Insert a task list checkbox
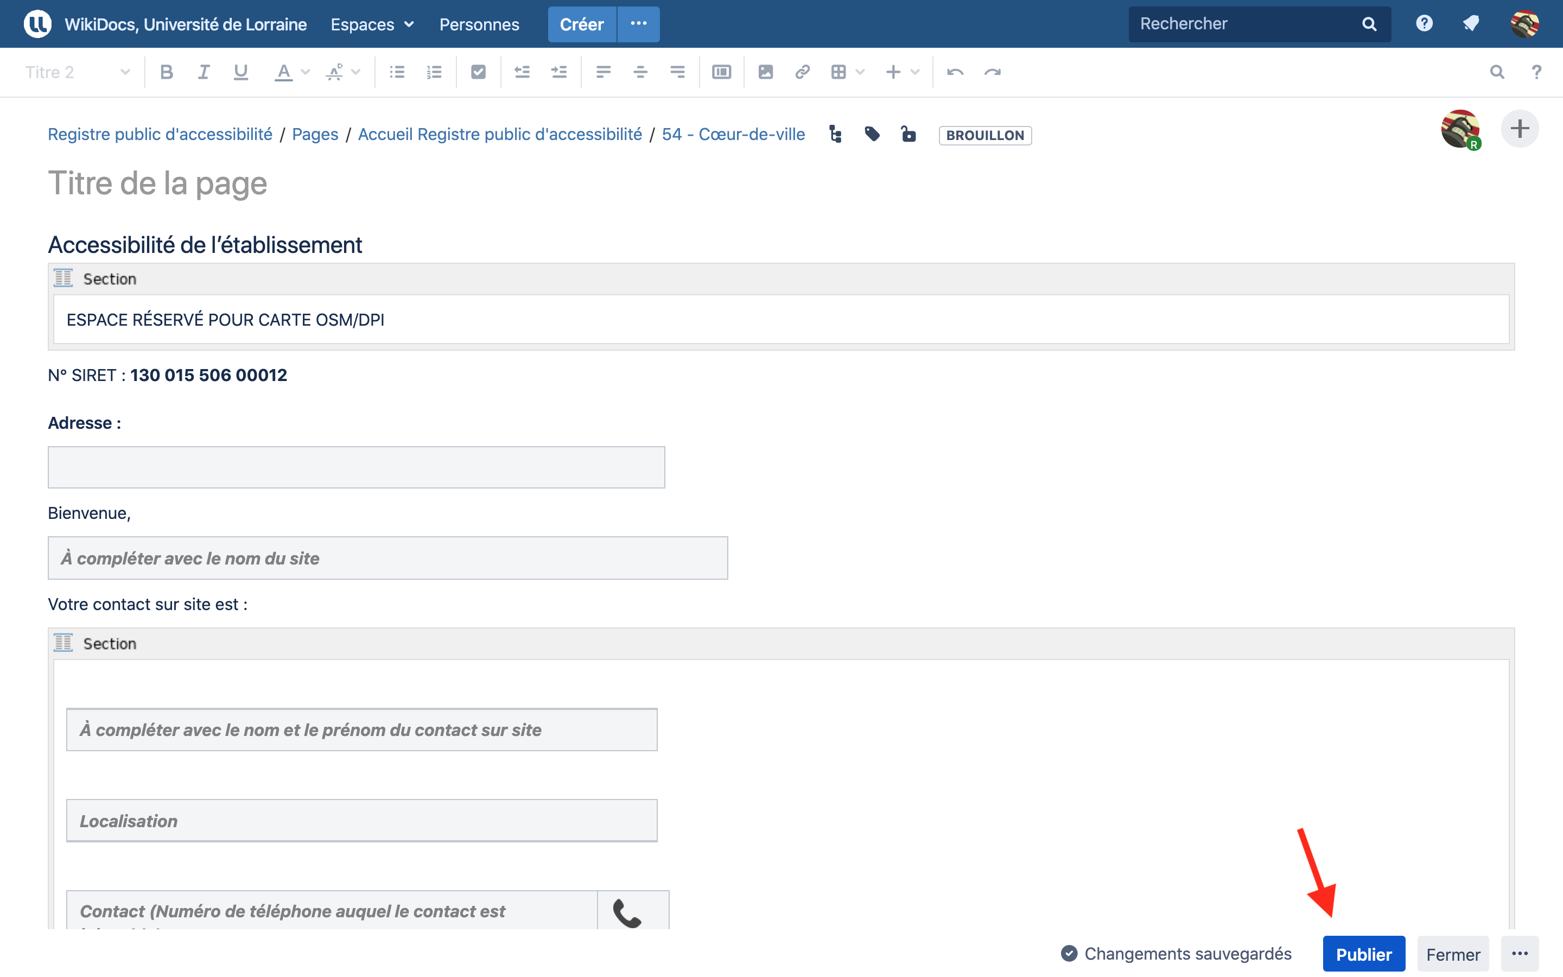Viewport: 1563px width, 977px height. [478, 72]
